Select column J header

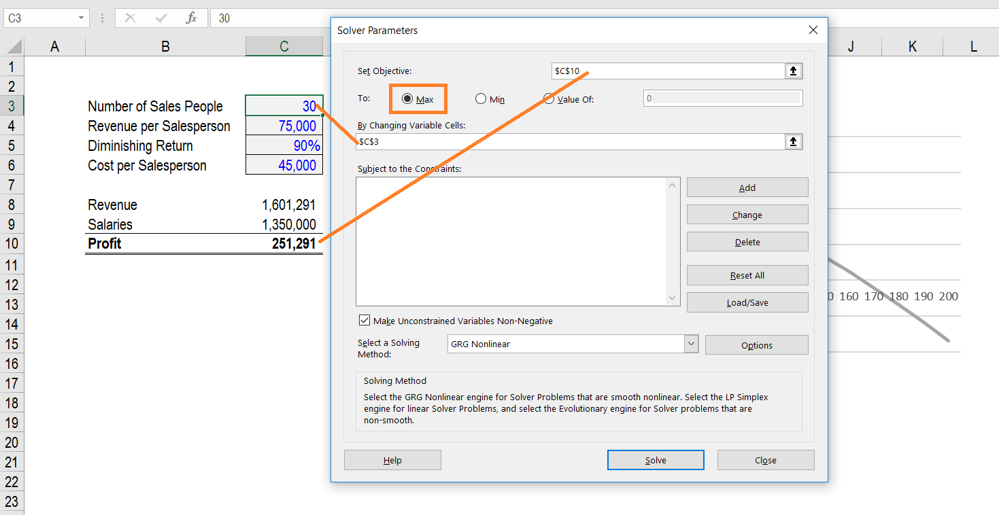point(851,46)
